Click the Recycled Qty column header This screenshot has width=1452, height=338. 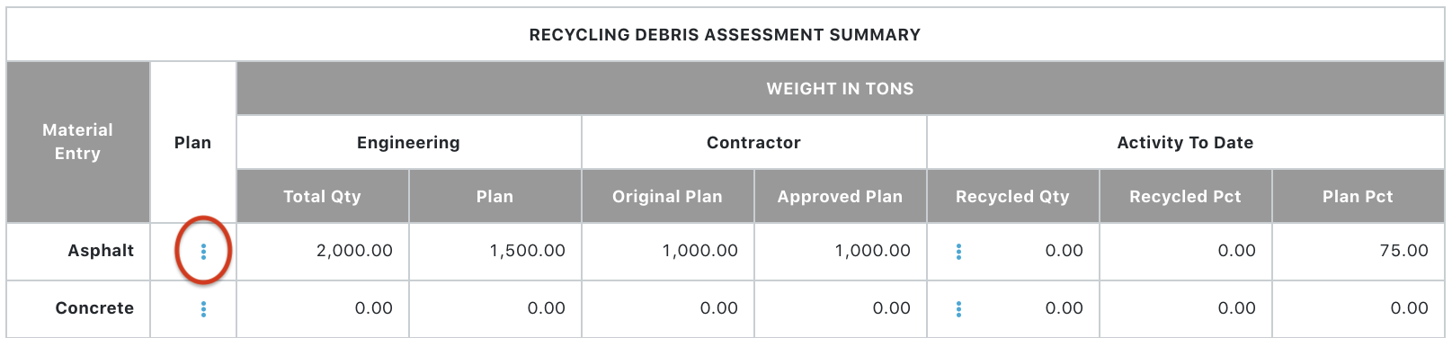click(x=1012, y=196)
